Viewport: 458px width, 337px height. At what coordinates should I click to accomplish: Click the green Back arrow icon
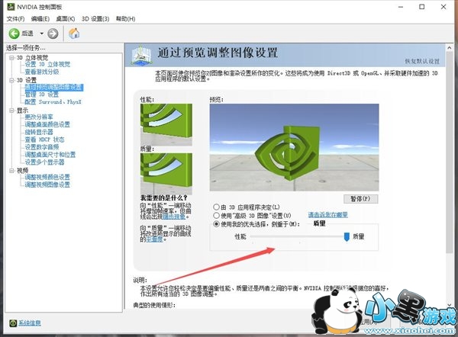coord(14,34)
